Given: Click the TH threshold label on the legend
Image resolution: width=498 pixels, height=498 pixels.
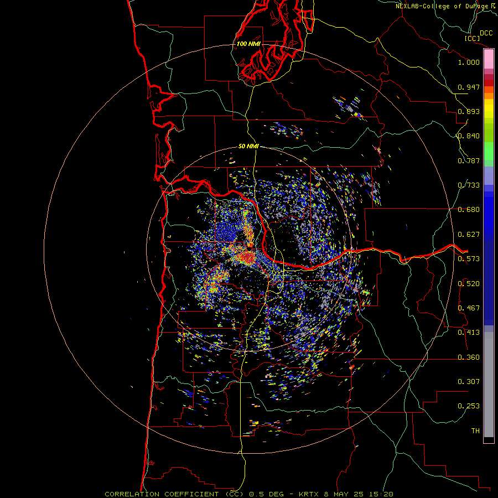Looking at the screenshot, I should point(475,431).
